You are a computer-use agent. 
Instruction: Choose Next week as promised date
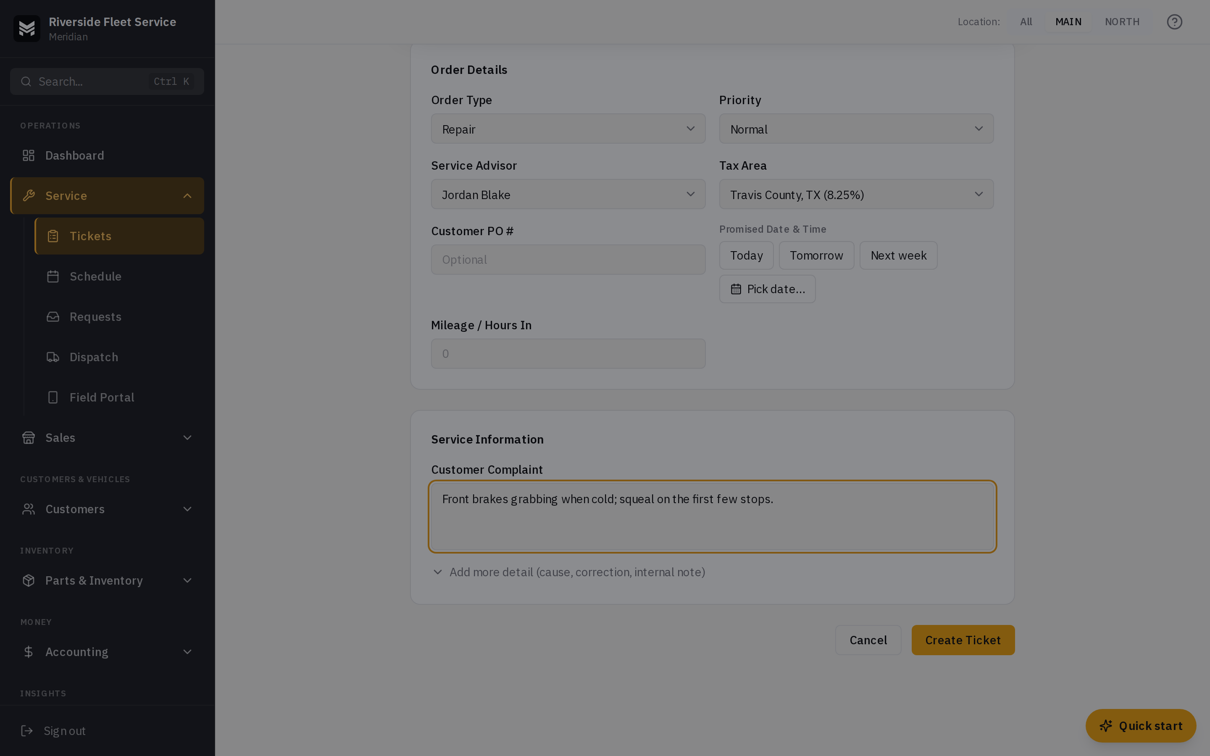899,255
